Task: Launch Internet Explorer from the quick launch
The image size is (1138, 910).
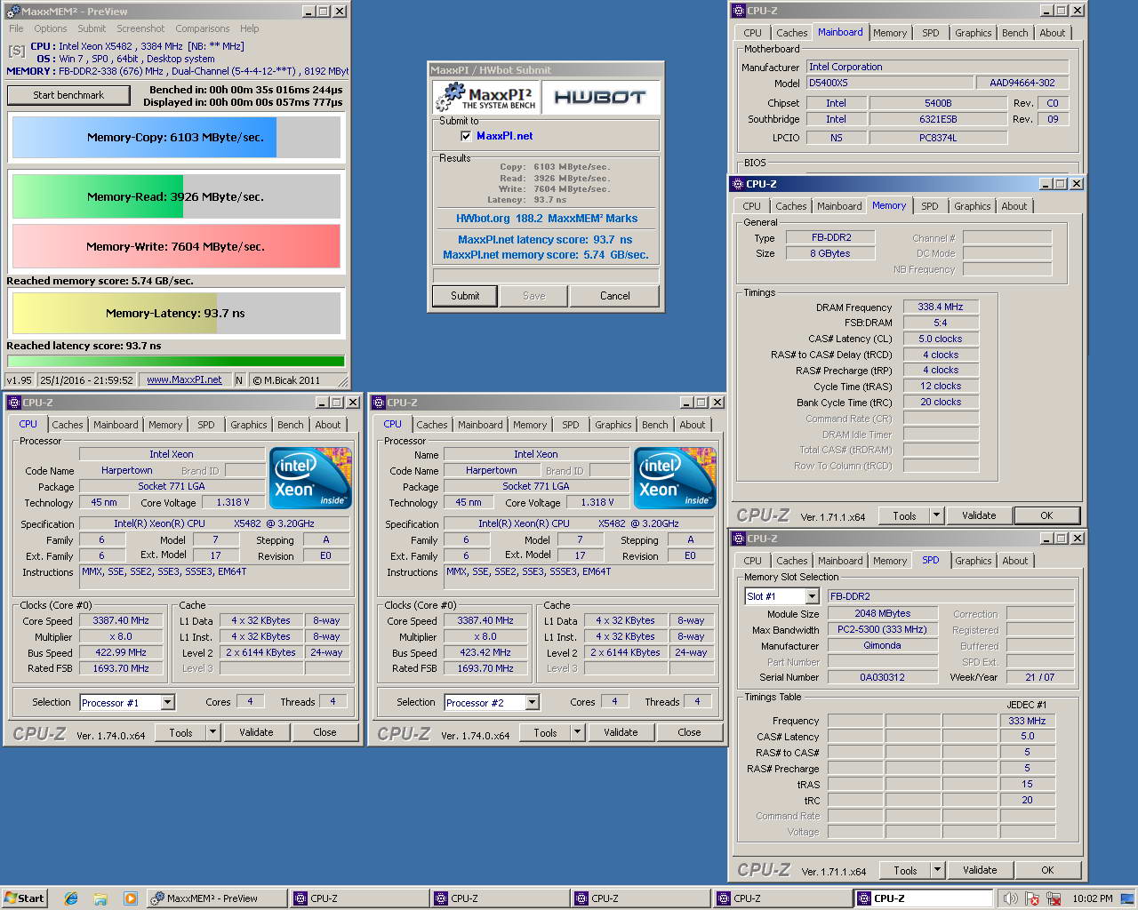Action: (x=71, y=898)
